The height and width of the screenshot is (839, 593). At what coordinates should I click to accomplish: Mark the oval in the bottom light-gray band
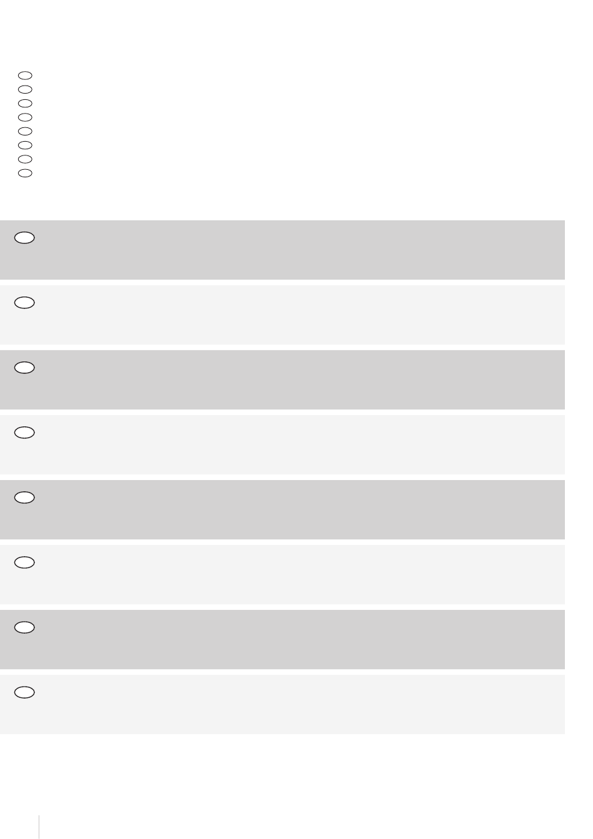tap(24, 692)
